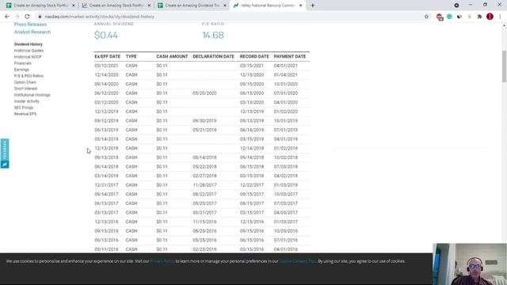This screenshot has width=507, height=285.
Task: Go to Financials in the sidebar
Action: pyautogui.click(x=23, y=63)
